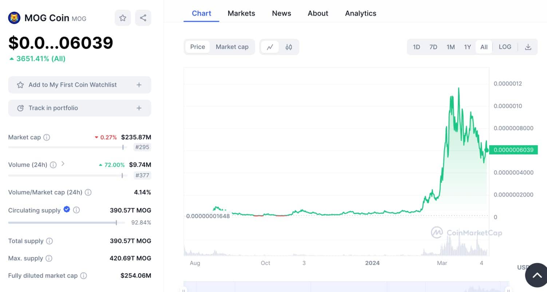
Task: Click the 92.84% circulating percentage
Action: [141, 222]
